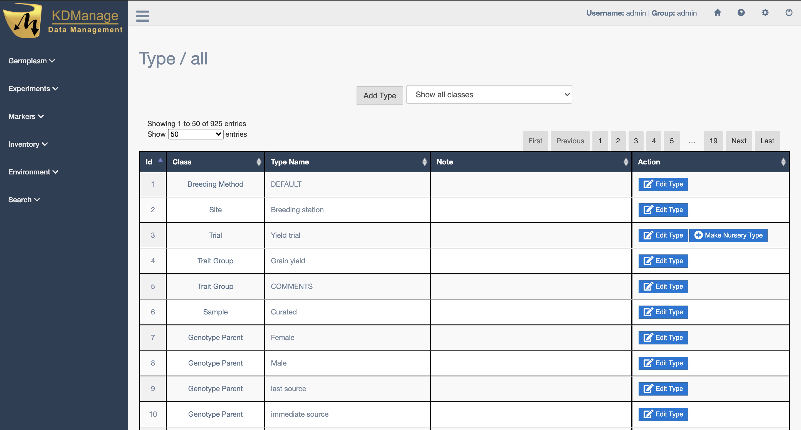Image resolution: width=801 pixels, height=430 pixels.
Task: Go to the home page icon
Action: pos(717,13)
